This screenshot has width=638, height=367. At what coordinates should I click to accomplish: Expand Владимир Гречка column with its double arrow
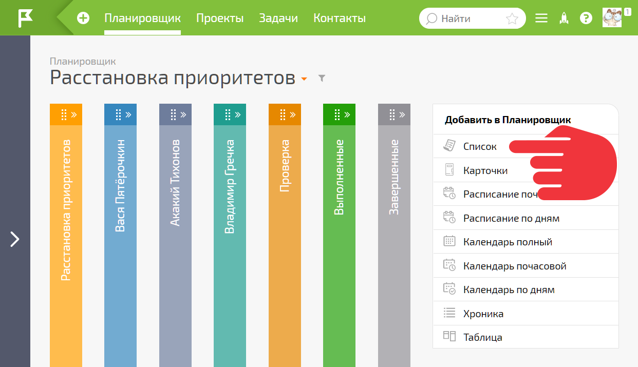(238, 114)
